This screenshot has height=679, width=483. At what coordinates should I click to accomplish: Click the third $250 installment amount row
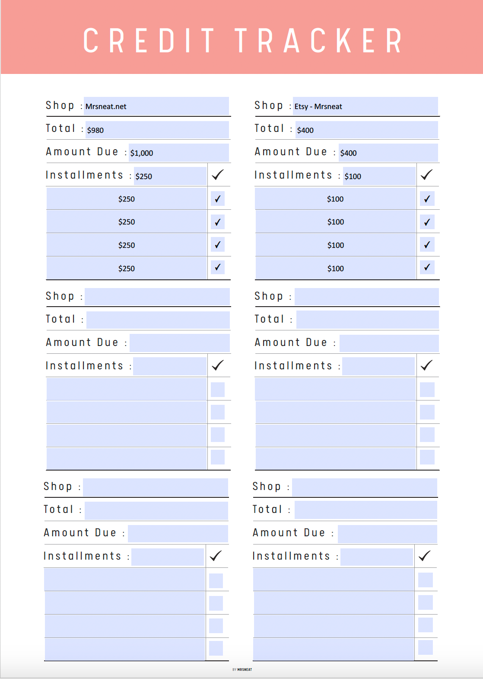pyautogui.click(x=127, y=245)
